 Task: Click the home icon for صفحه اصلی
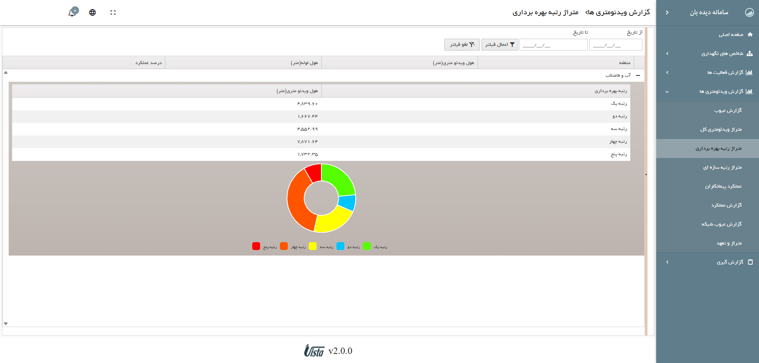(x=750, y=34)
